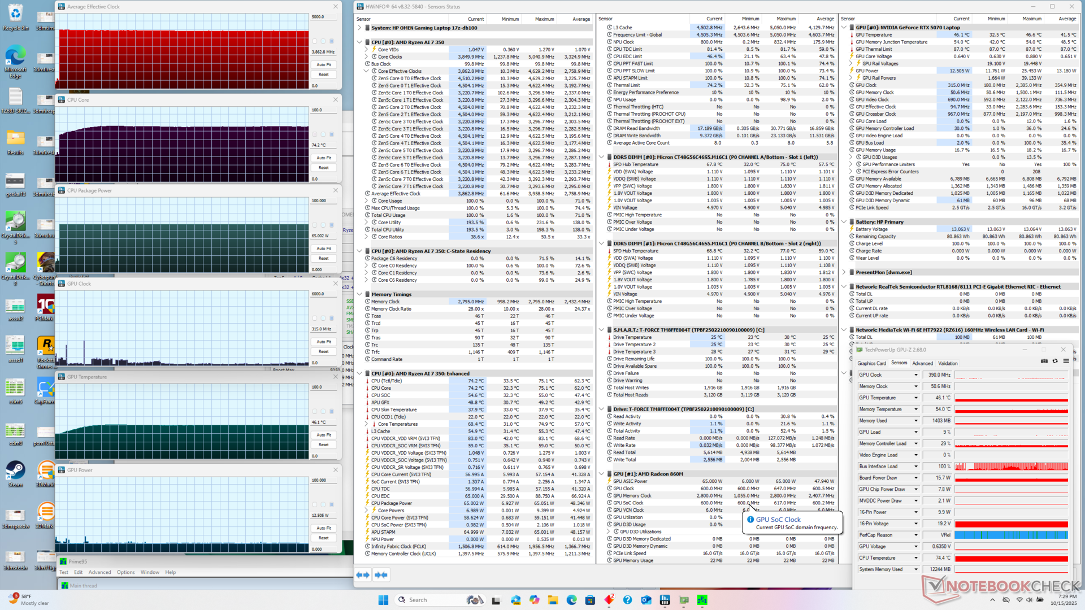1085x610 pixels.
Task: Click HWiNFO expand-columns arrows icon at bottom left
Action: click(362, 575)
